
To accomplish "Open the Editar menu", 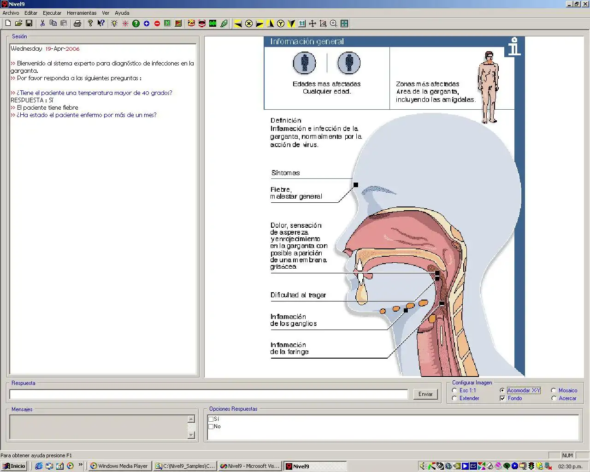I will point(31,13).
